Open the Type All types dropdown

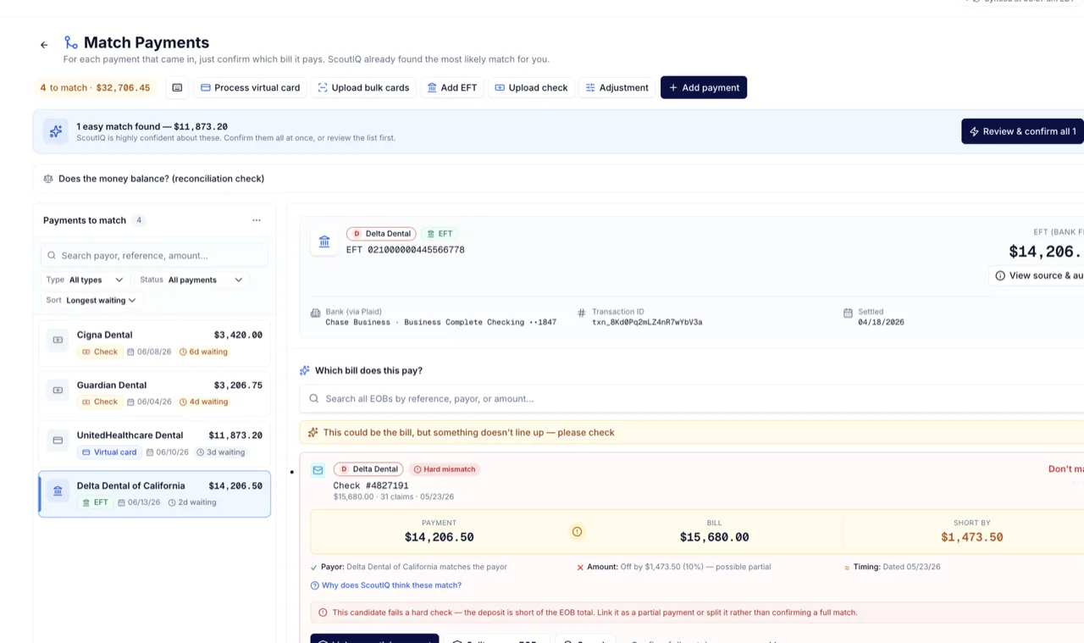(x=85, y=280)
